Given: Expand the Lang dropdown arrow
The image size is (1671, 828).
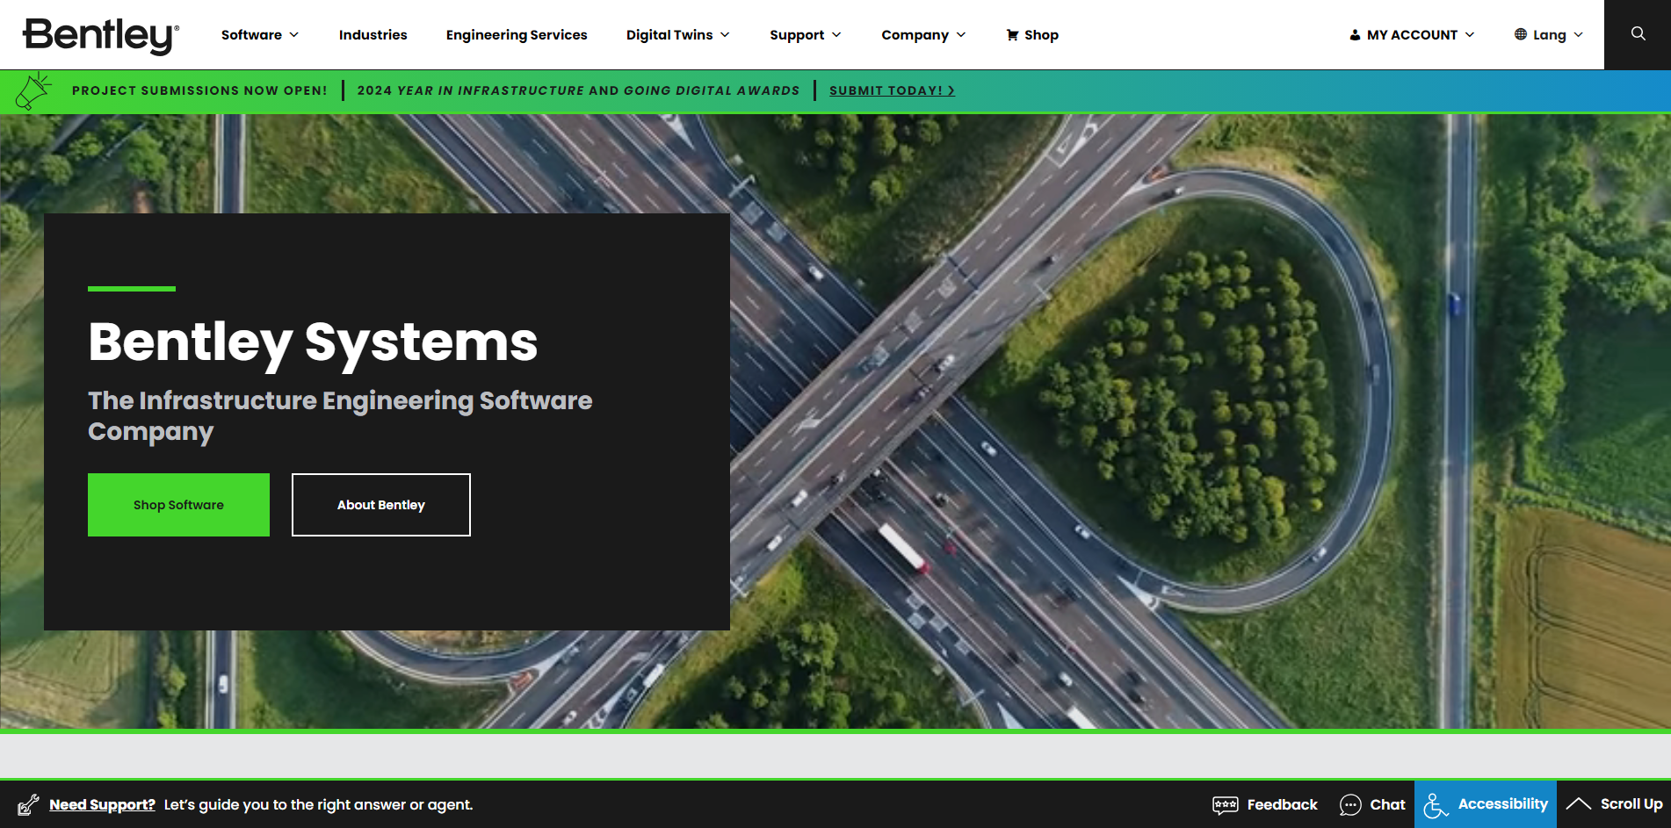Looking at the screenshot, I should 1579,35.
